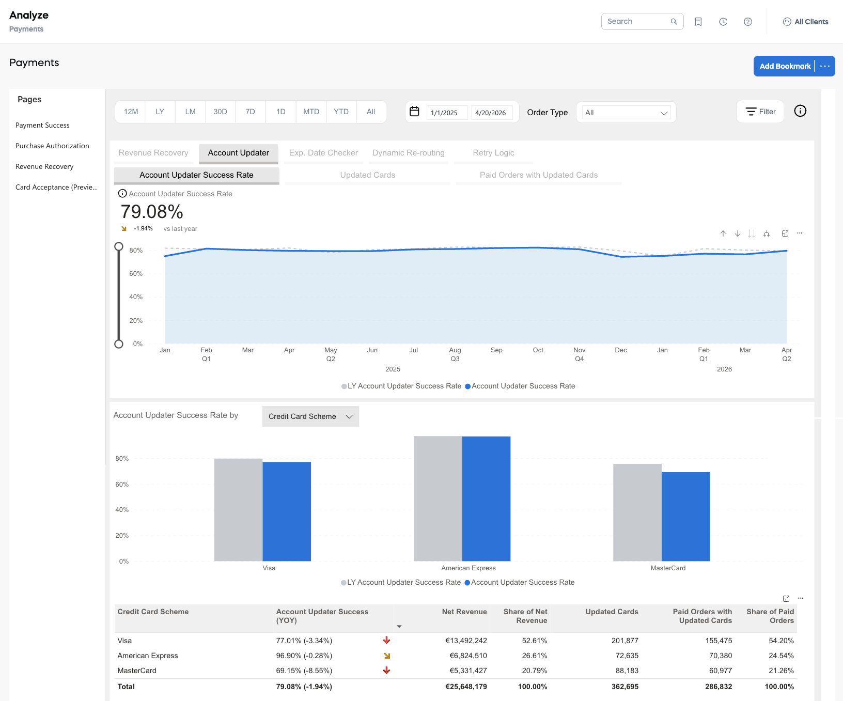Click info icon next to Account Updater Success Rate
The height and width of the screenshot is (701, 843).
tap(122, 194)
